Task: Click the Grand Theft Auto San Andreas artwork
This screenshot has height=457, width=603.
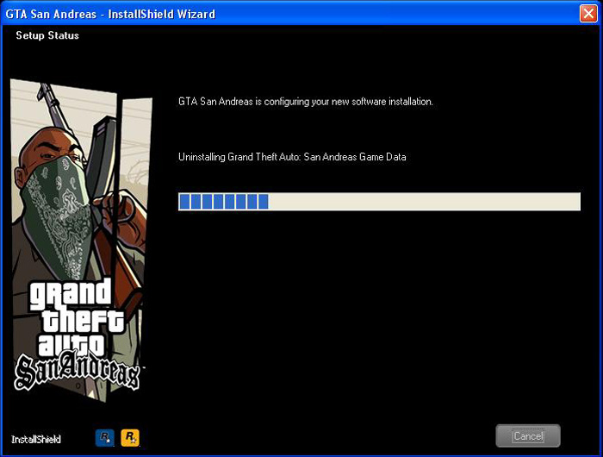Action: pos(80,241)
